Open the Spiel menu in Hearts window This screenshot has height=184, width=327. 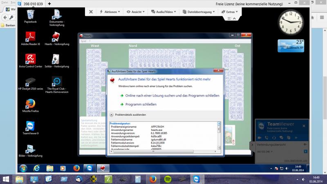(83, 41)
